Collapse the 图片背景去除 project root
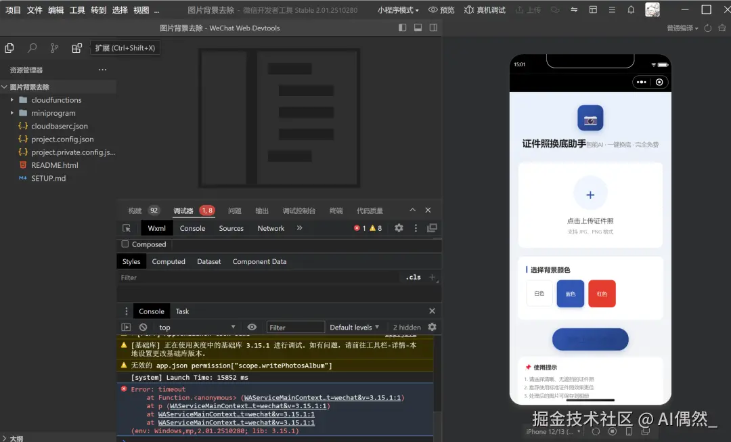The height and width of the screenshot is (442, 731). click(x=4, y=87)
